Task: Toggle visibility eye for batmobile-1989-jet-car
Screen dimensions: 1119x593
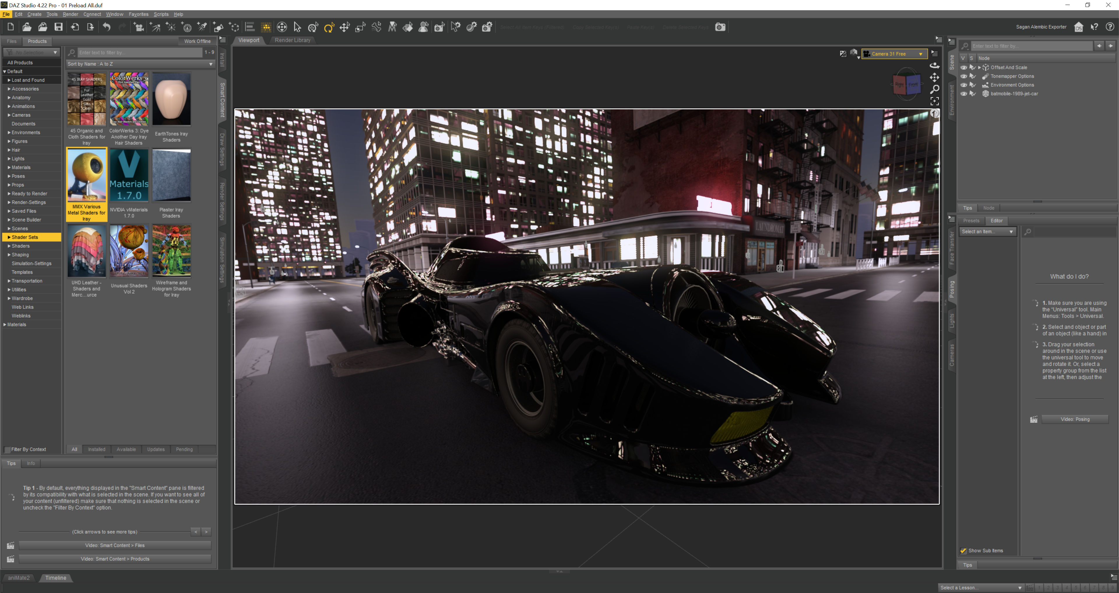Action: (963, 94)
